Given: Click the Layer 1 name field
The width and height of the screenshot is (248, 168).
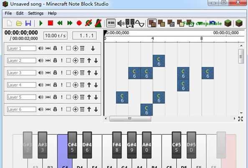Looking at the screenshot, I should click(x=22, y=48).
